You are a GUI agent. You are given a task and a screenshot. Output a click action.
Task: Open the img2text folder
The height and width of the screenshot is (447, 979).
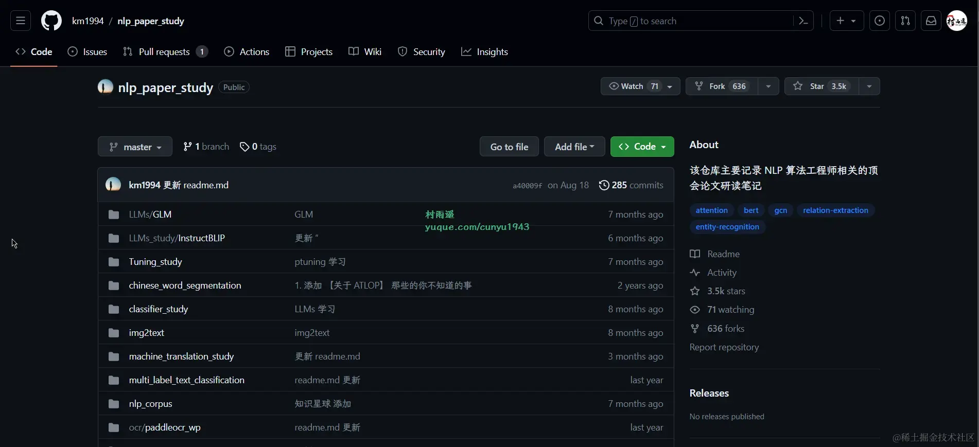click(147, 333)
